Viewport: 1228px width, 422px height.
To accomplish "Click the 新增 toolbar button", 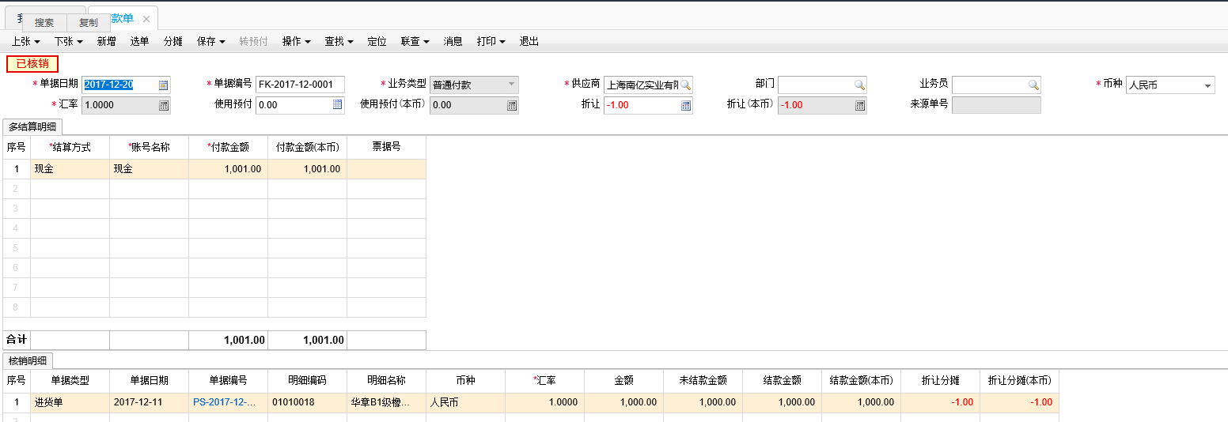I will click(107, 41).
